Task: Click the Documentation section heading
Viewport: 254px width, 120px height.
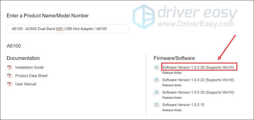Action: coord(23,58)
